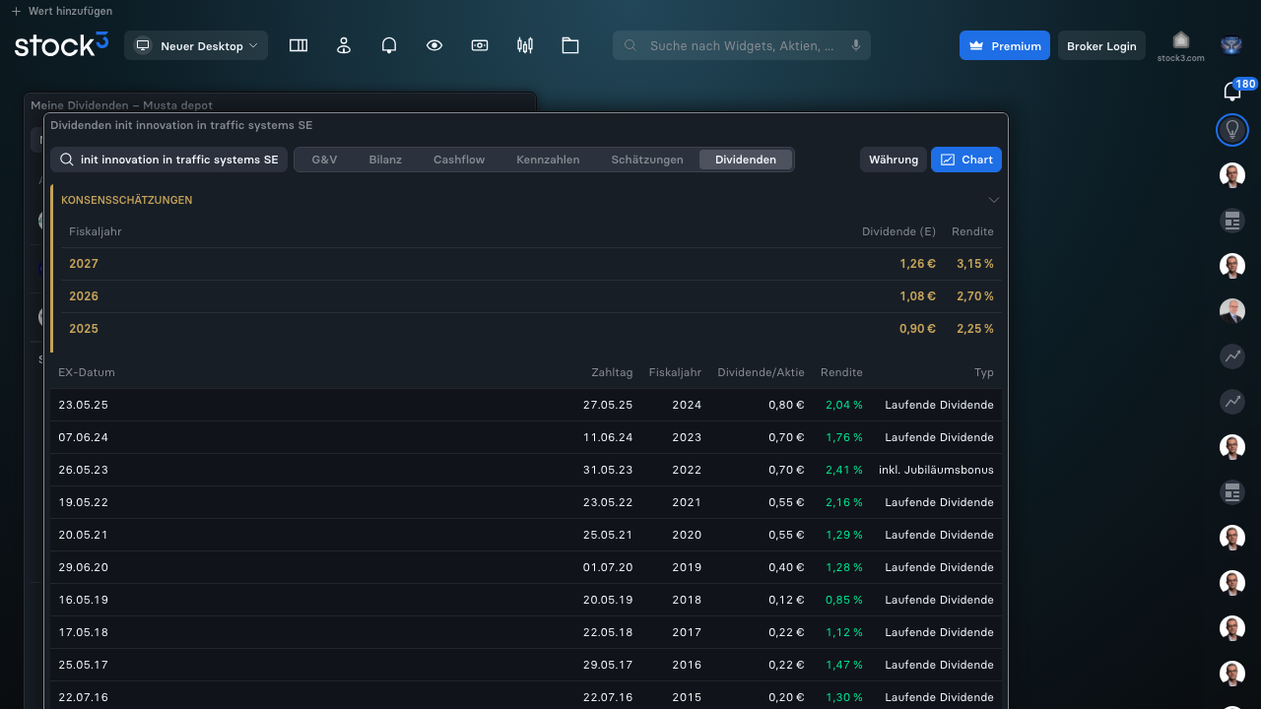
Task: Open the candlestick chart icon
Action: [525, 45]
